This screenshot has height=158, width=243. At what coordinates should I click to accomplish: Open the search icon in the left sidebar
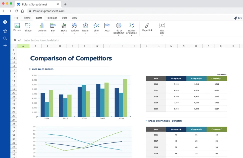click(5, 38)
